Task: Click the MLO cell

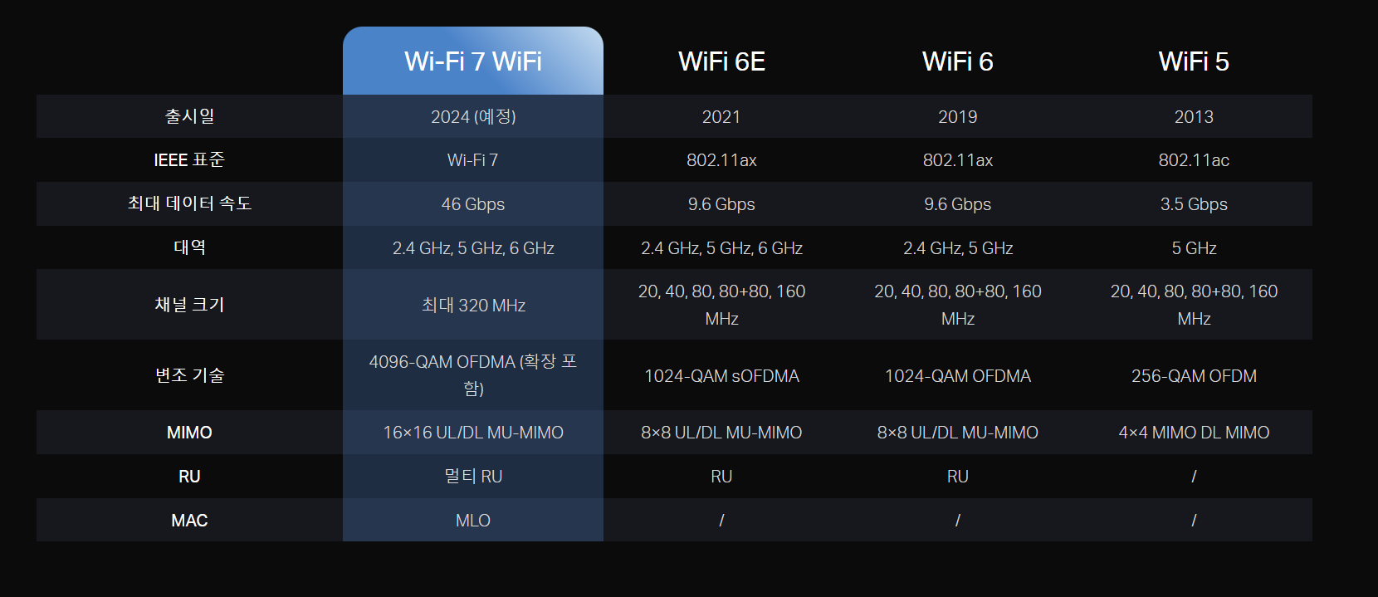Action: point(473,521)
